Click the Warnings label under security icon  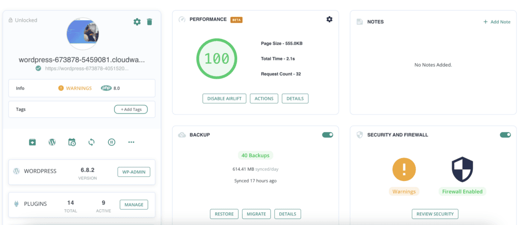click(404, 191)
